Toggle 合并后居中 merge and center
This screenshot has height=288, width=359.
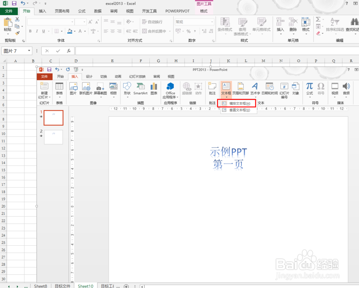pyautogui.click(x=154, y=31)
